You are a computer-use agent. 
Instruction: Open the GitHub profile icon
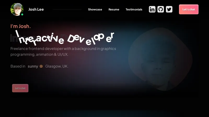pos(161,9)
